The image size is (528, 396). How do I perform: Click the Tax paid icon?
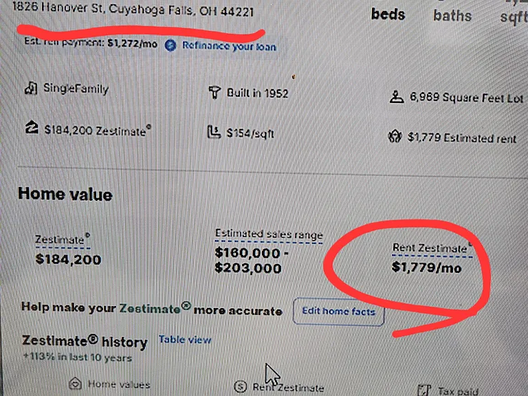tap(424, 390)
